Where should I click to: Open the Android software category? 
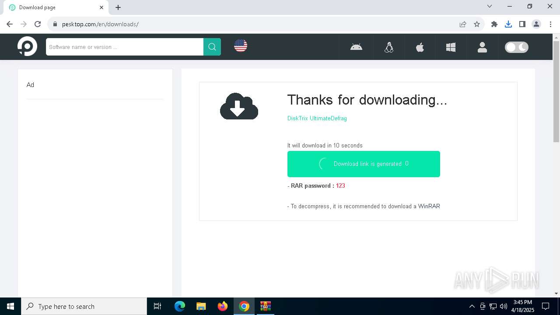(x=356, y=47)
